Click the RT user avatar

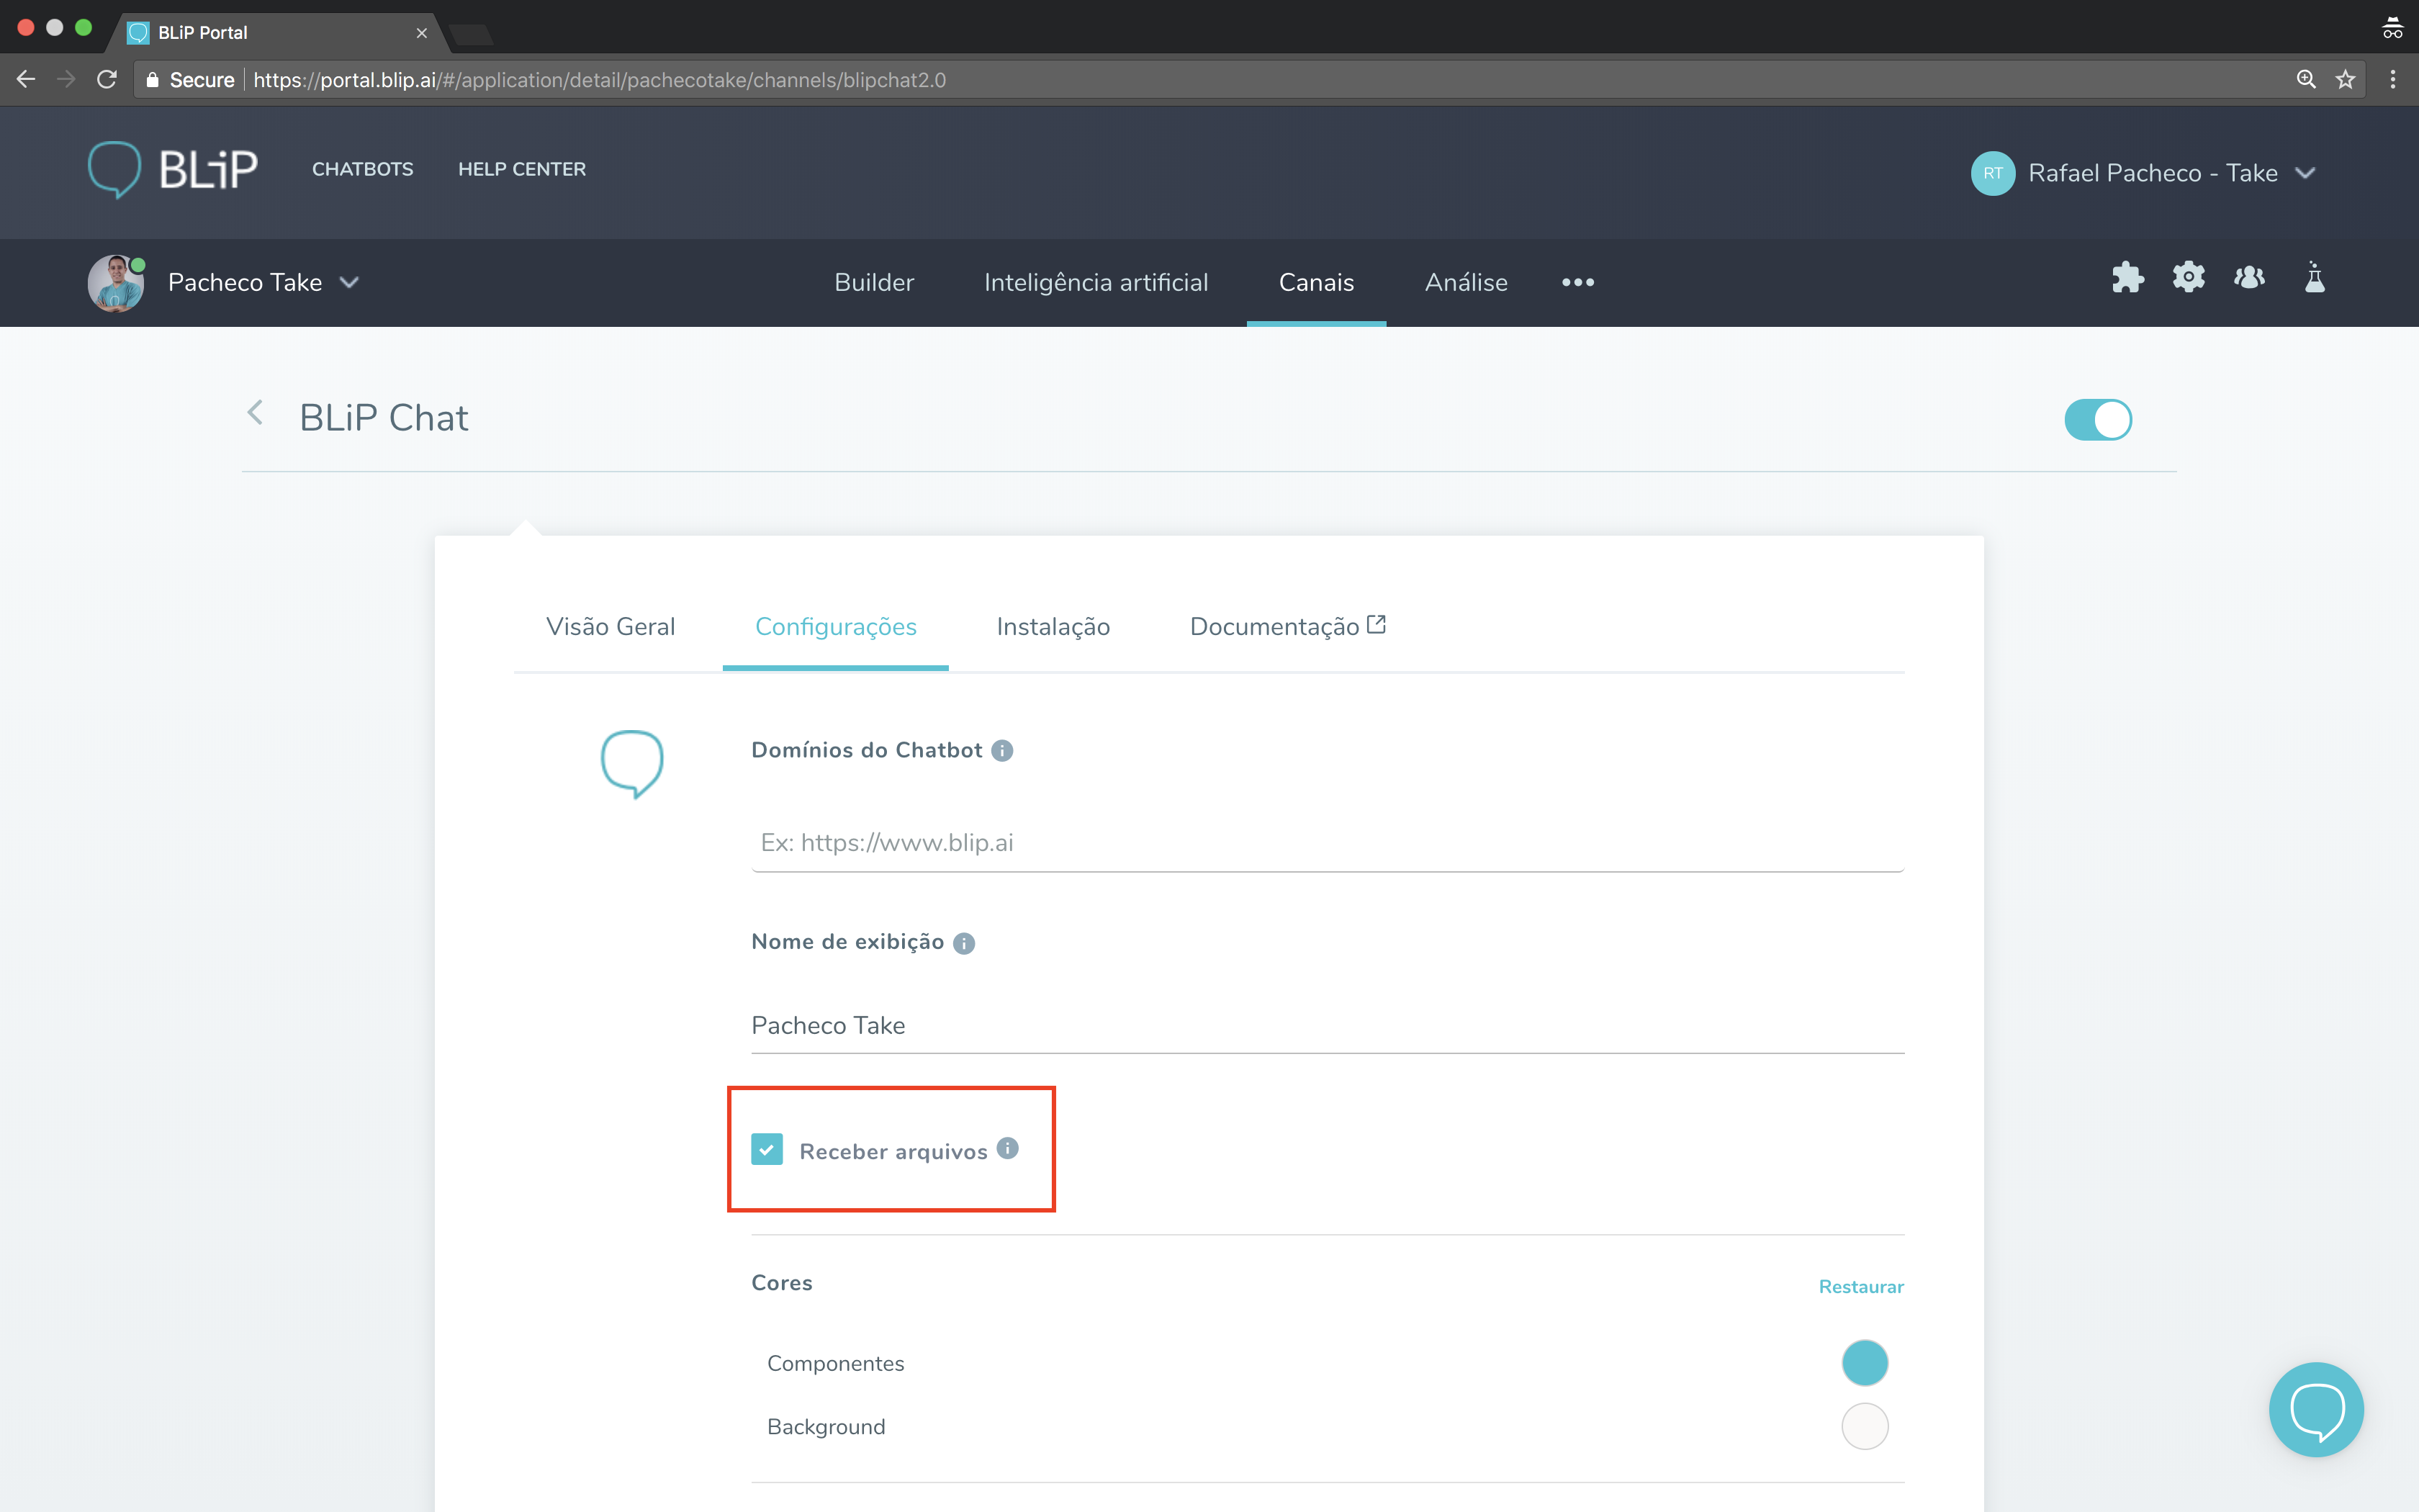coord(1992,173)
